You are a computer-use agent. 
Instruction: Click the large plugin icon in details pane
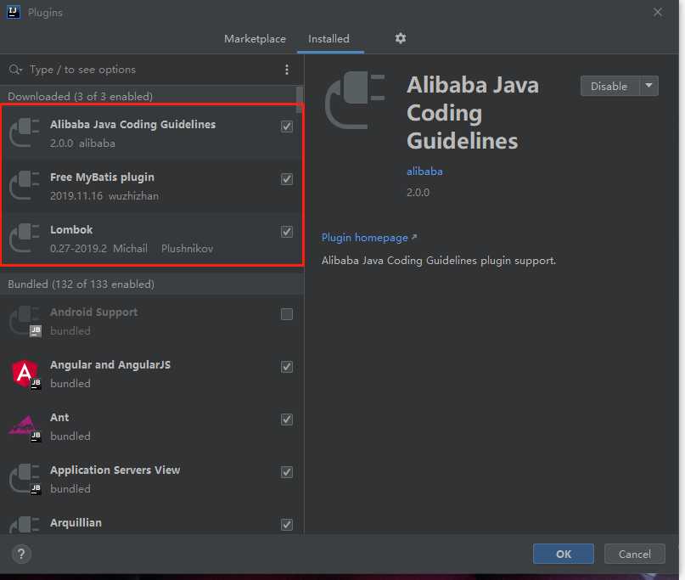click(355, 101)
